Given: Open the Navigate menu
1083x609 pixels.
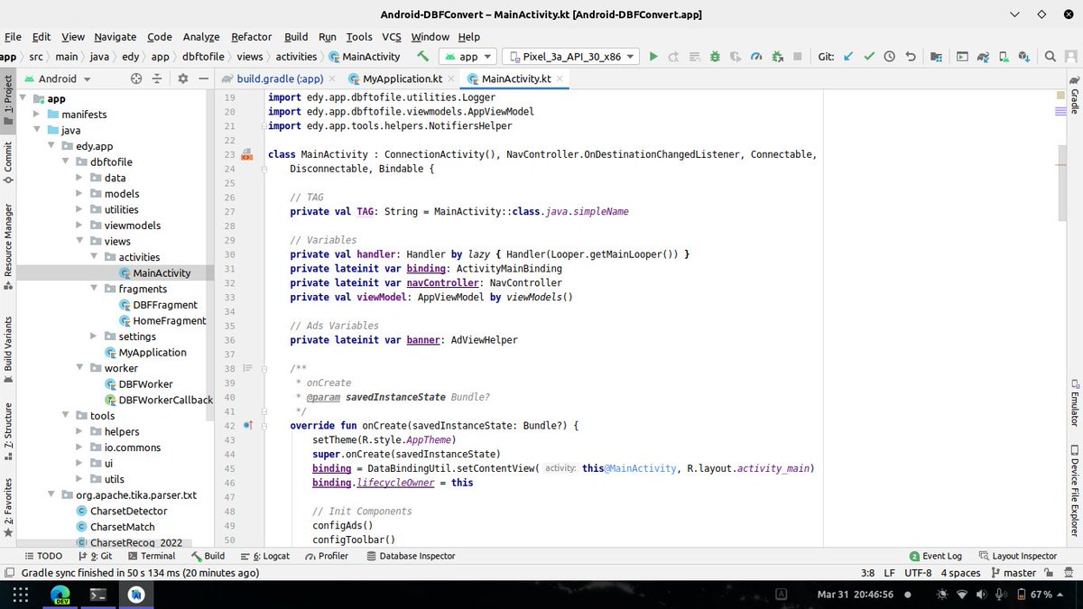Looking at the screenshot, I should coord(116,37).
